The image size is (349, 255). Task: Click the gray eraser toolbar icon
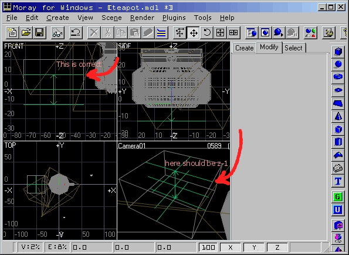(x=148, y=33)
